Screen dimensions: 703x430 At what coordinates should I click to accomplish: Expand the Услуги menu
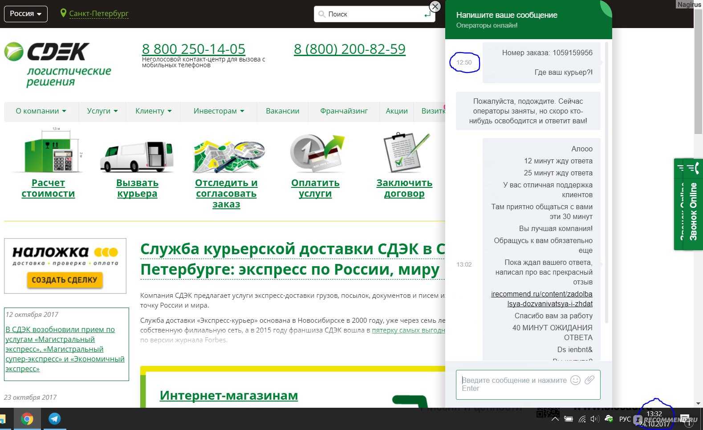click(x=102, y=111)
